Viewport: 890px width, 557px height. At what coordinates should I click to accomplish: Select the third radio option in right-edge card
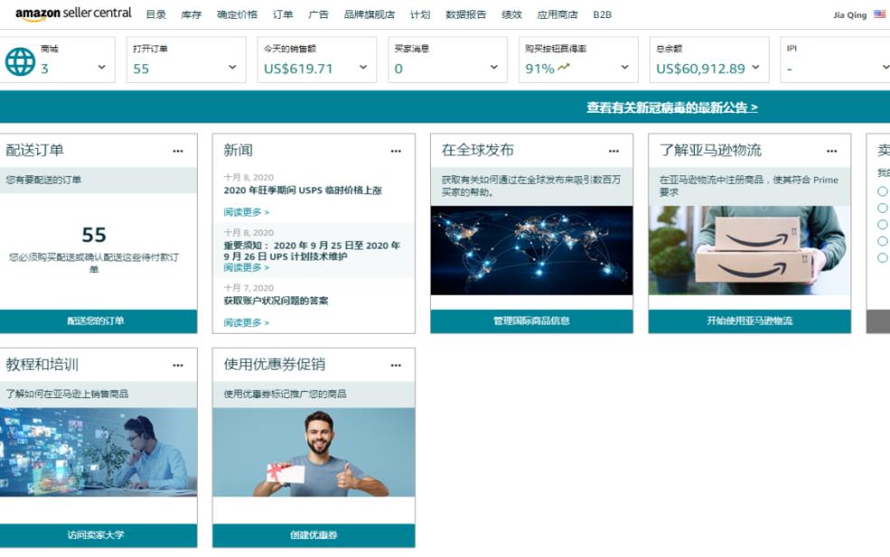click(883, 224)
